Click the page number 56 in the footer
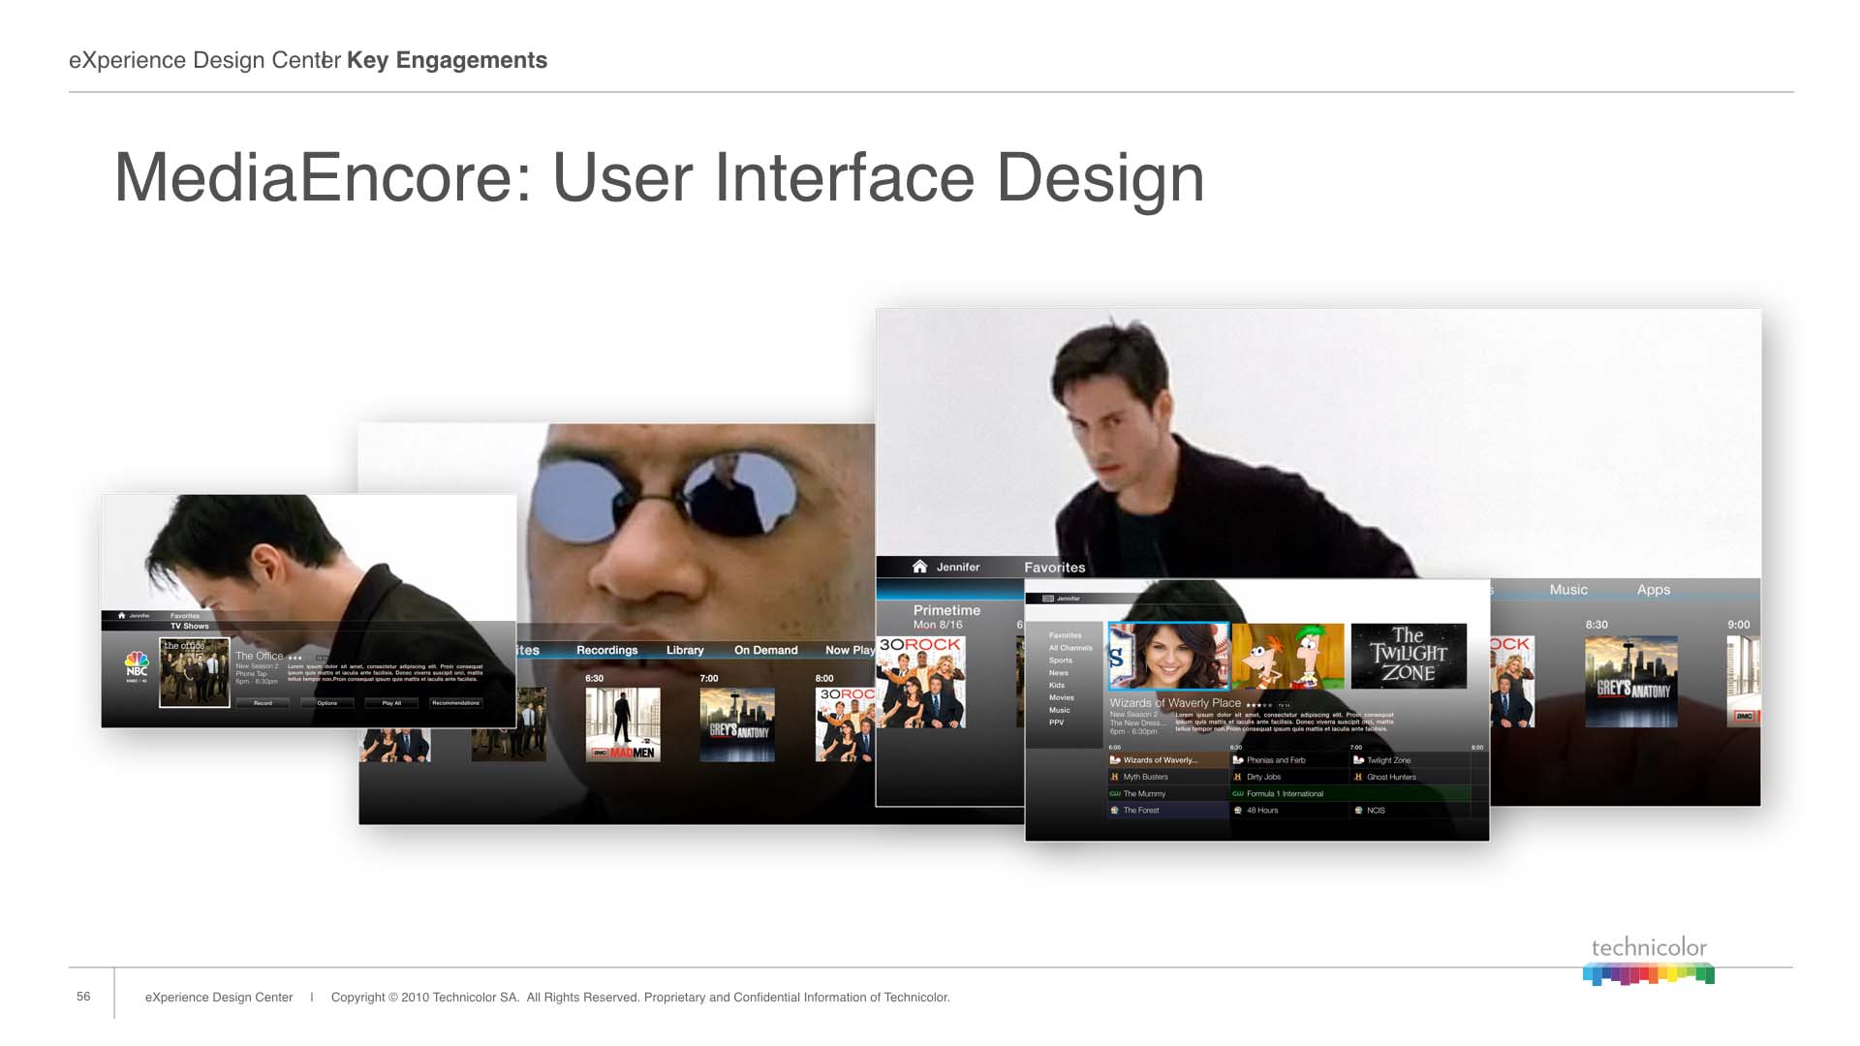The image size is (1860, 1046). click(83, 997)
